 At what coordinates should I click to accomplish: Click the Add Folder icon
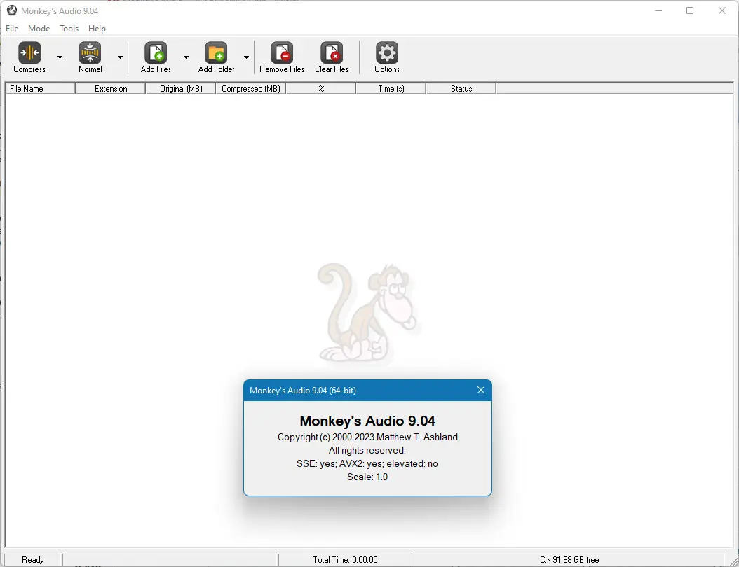[216, 52]
